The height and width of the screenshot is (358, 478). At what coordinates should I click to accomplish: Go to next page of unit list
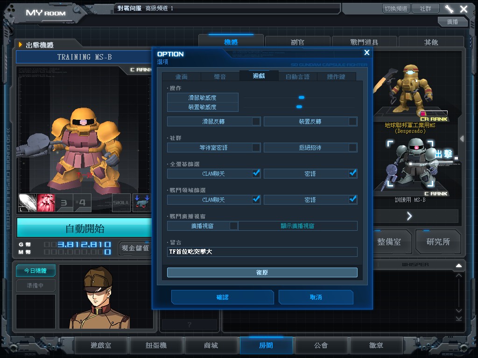point(409,216)
